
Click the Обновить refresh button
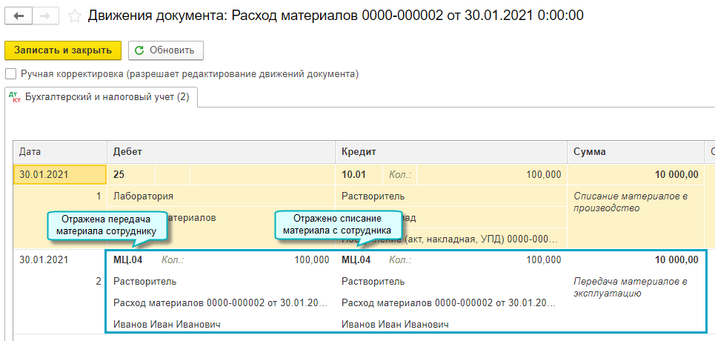[166, 50]
